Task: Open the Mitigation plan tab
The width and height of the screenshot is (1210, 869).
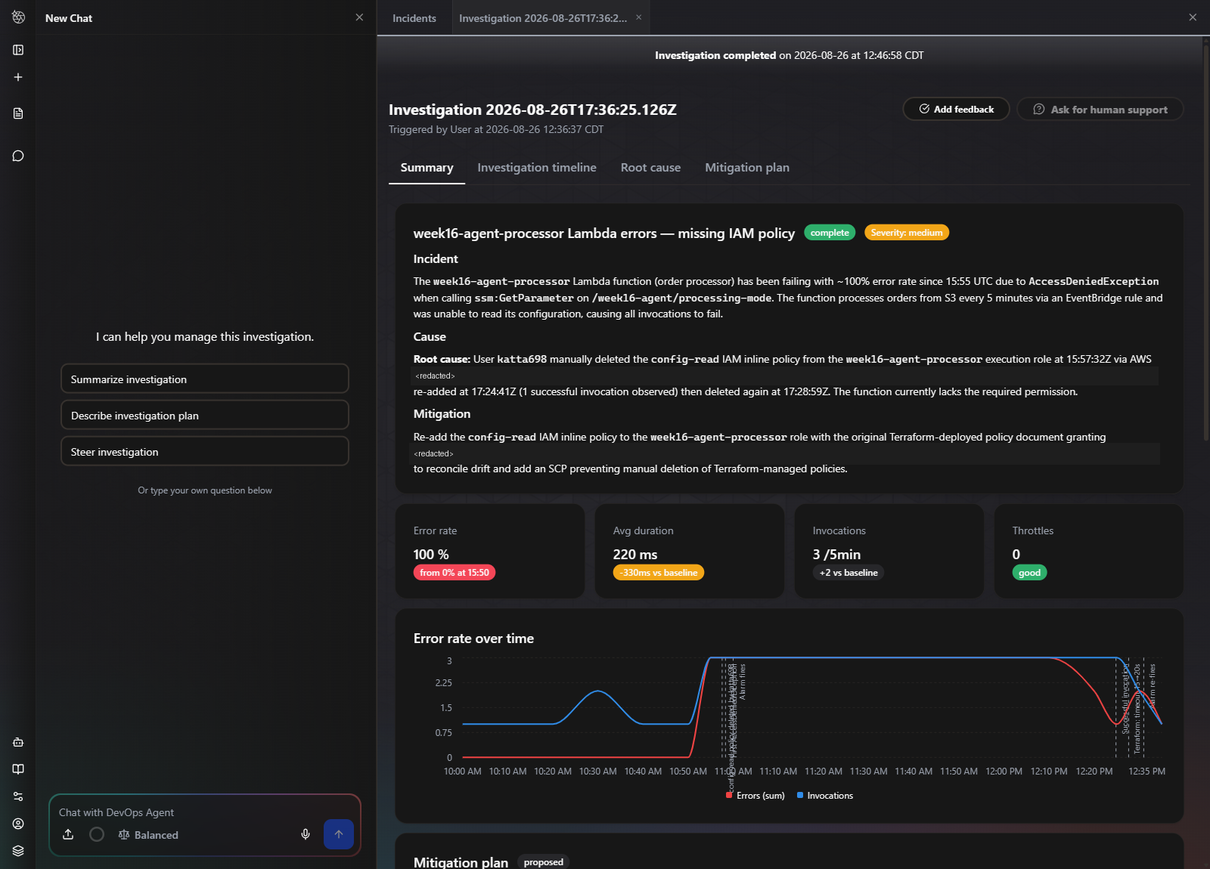Action: click(747, 168)
